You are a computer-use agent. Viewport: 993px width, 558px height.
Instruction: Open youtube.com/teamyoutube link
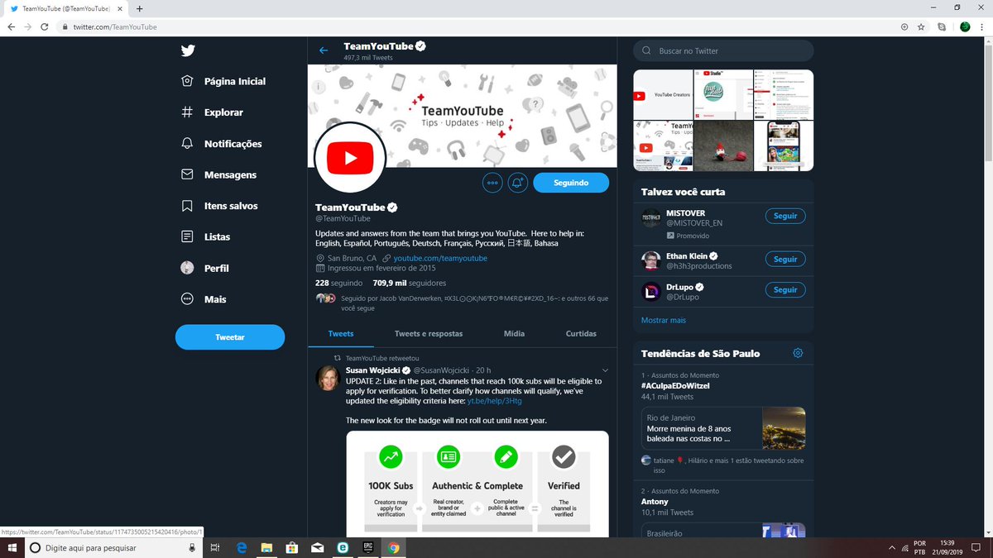(x=440, y=258)
